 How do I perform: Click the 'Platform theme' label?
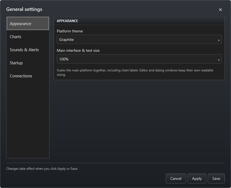tap(70, 31)
